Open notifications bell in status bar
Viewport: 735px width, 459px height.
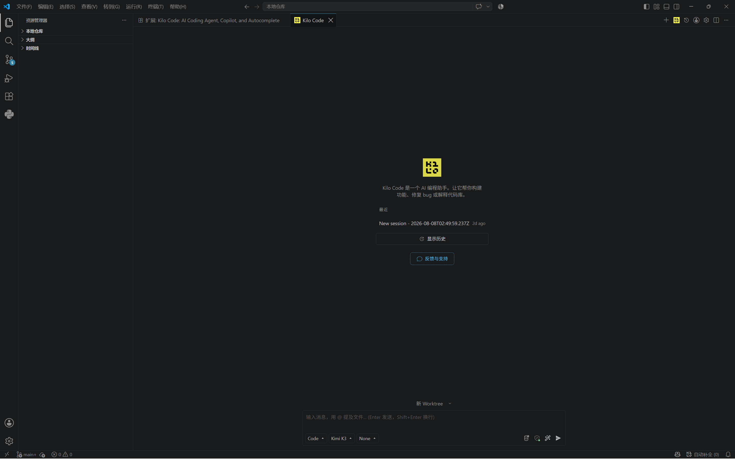728,454
